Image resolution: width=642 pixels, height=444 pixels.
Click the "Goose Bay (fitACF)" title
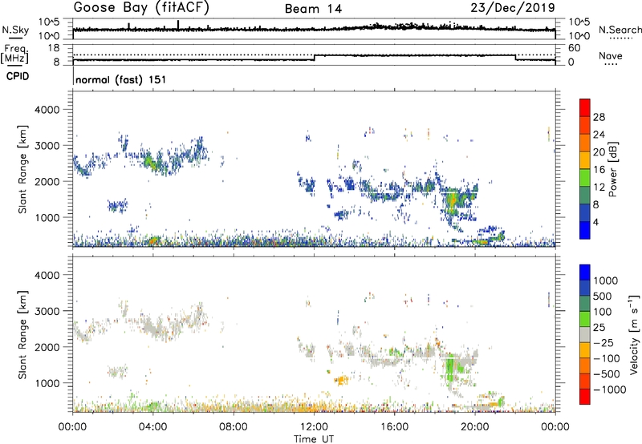[141, 8]
